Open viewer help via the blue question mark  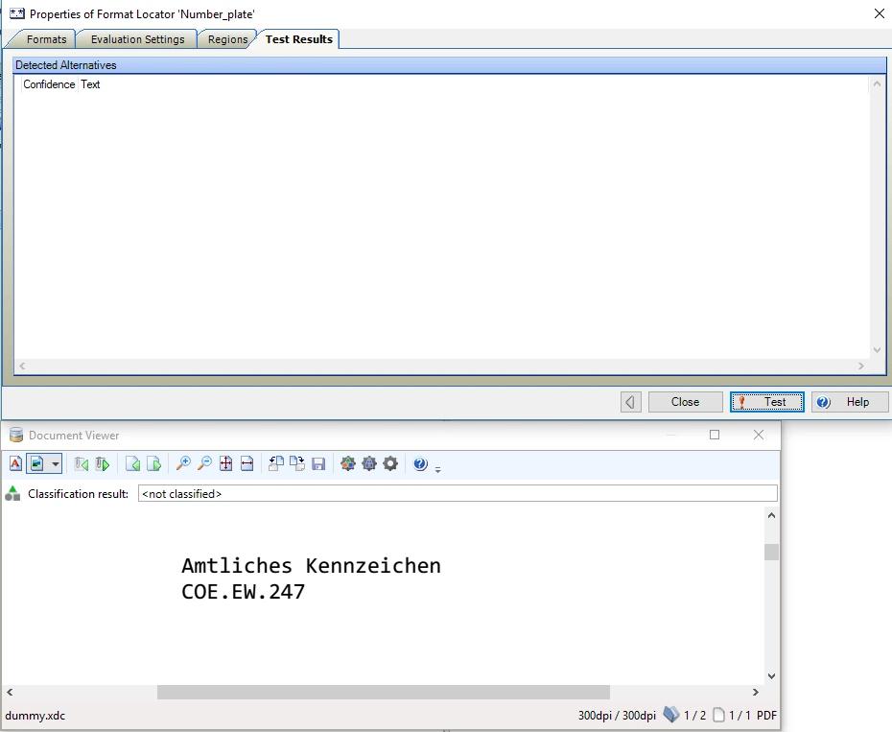pyautogui.click(x=420, y=464)
